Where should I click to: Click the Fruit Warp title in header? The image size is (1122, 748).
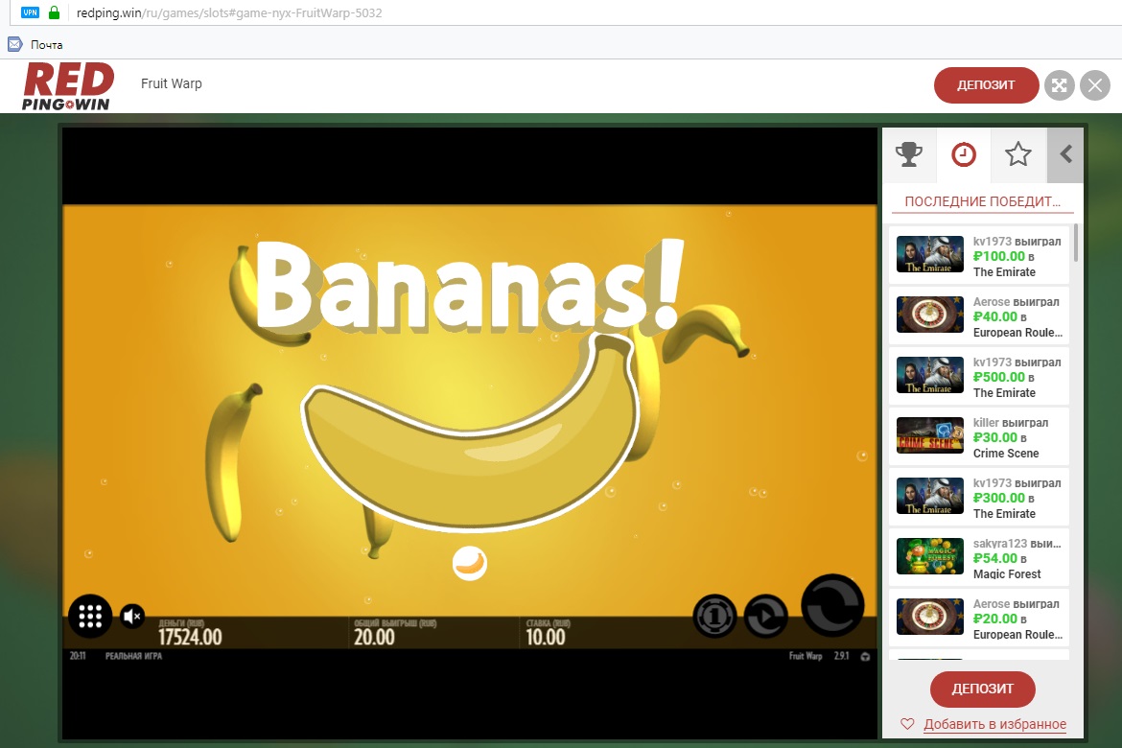point(171,83)
